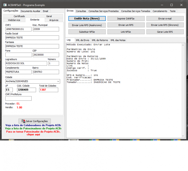The width and height of the screenshot is (188, 171).
Task: Expand the Cidade combo box arrow
Action: [x=58, y=81]
